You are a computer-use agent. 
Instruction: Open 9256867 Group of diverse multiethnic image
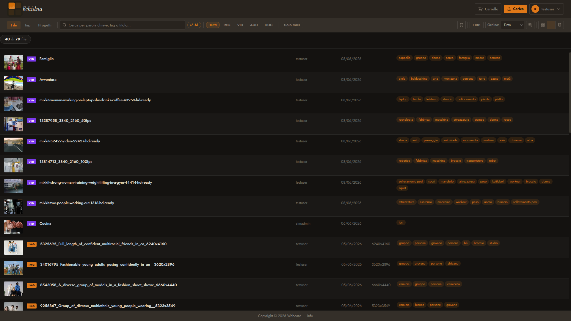108,306
